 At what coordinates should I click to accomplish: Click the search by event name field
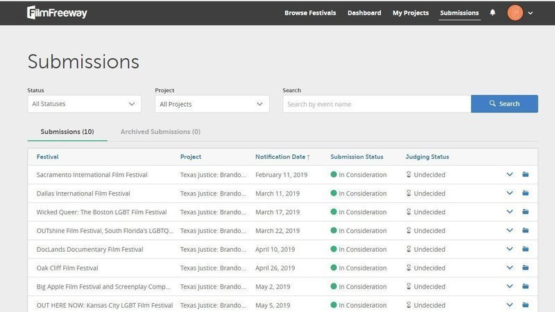[x=376, y=104]
